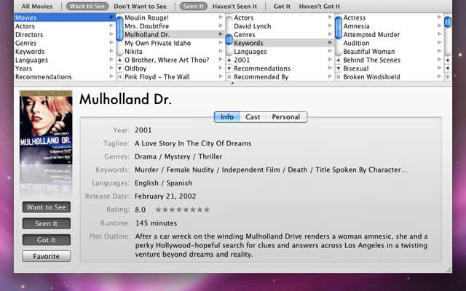
Task: Choose Recommendations in the first column
Action: [44, 77]
